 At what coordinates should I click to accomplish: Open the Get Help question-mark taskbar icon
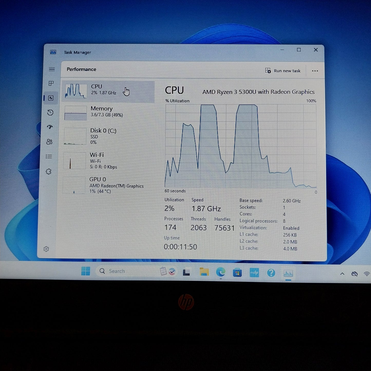coord(271,273)
